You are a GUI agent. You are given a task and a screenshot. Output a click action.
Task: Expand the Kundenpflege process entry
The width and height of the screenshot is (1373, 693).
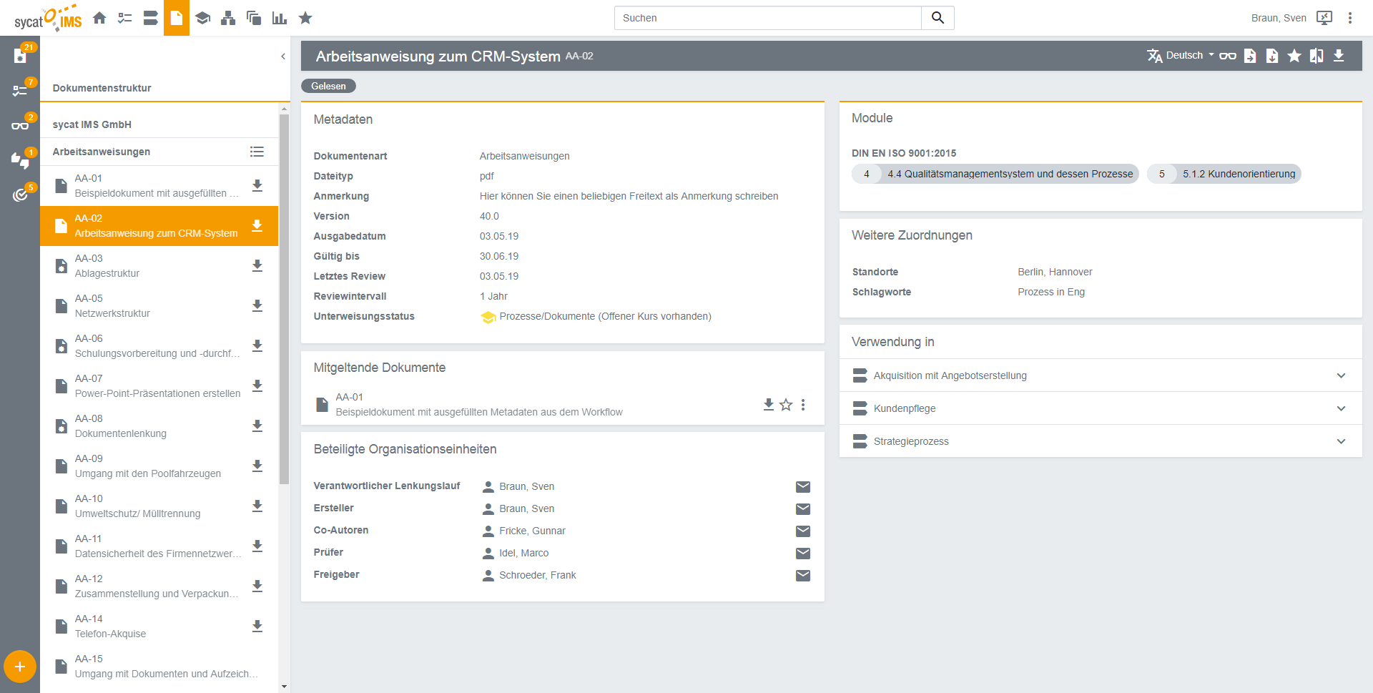[1341, 408]
